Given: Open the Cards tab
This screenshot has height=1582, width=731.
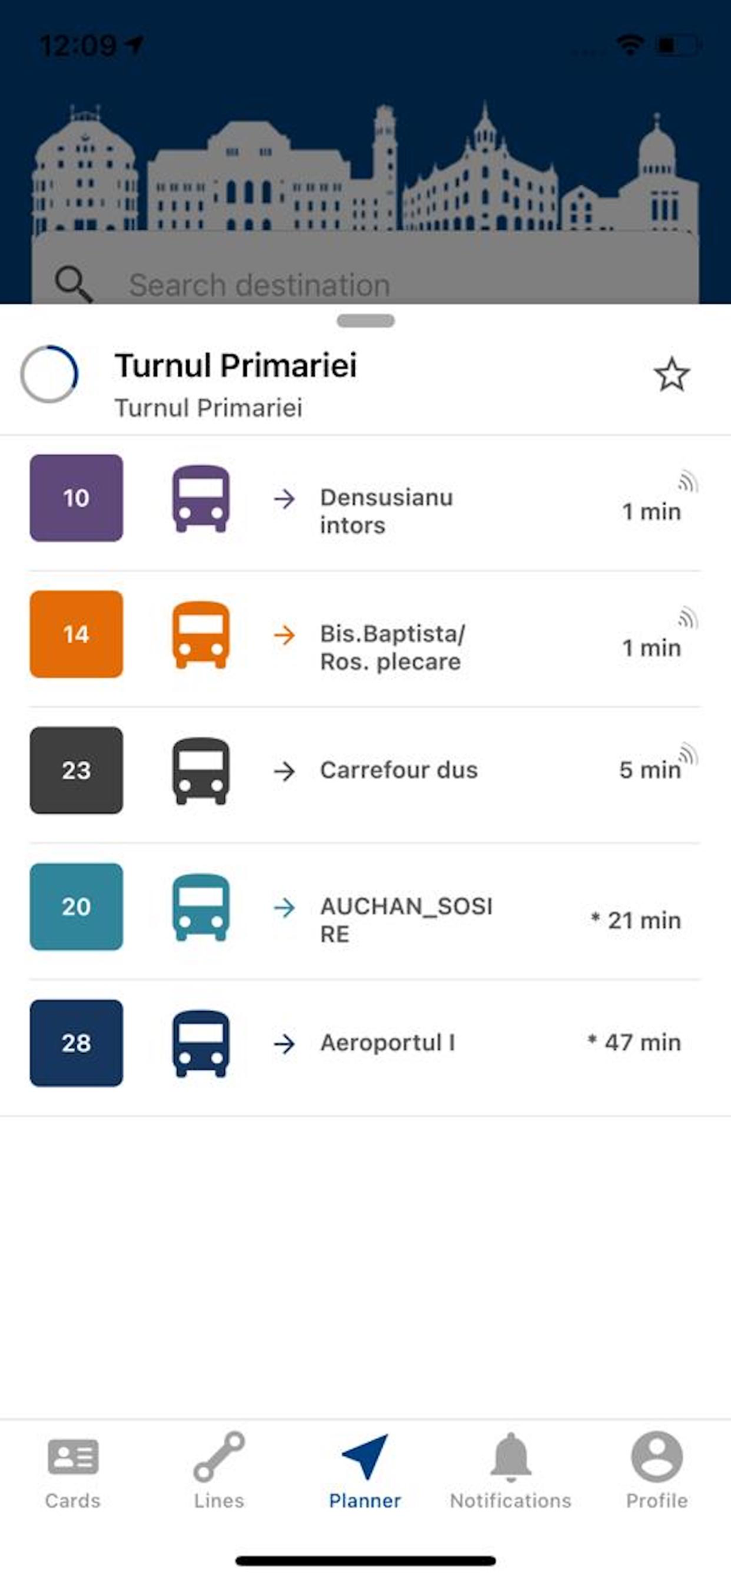Looking at the screenshot, I should coord(73,1471).
